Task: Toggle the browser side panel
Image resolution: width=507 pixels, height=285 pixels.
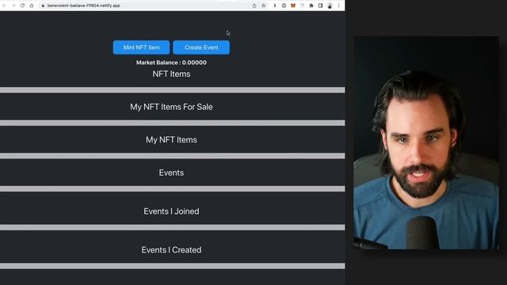Action: 320,6
